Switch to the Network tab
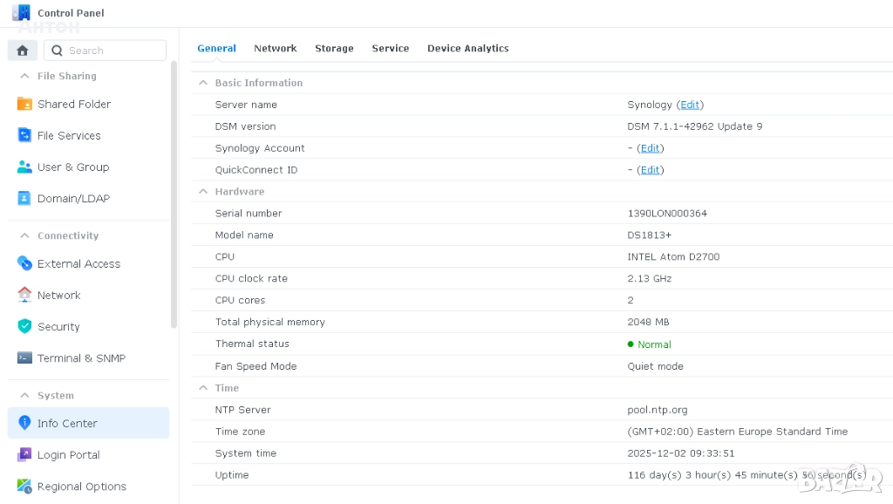The width and height of the screenshot is (893, 504). coord(275,48)
